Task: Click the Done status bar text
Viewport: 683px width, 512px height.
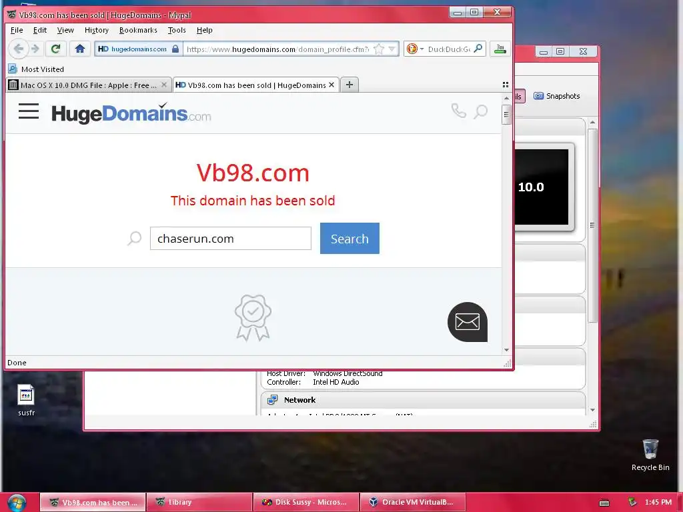Action: coord(17,363)
